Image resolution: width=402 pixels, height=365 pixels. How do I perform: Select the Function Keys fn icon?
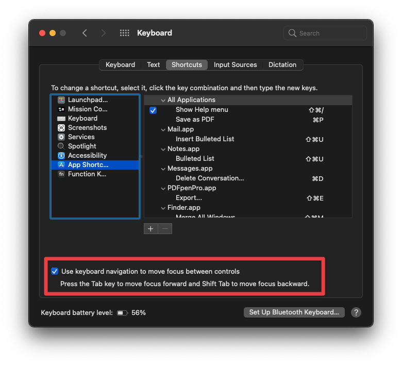[61, 174]
